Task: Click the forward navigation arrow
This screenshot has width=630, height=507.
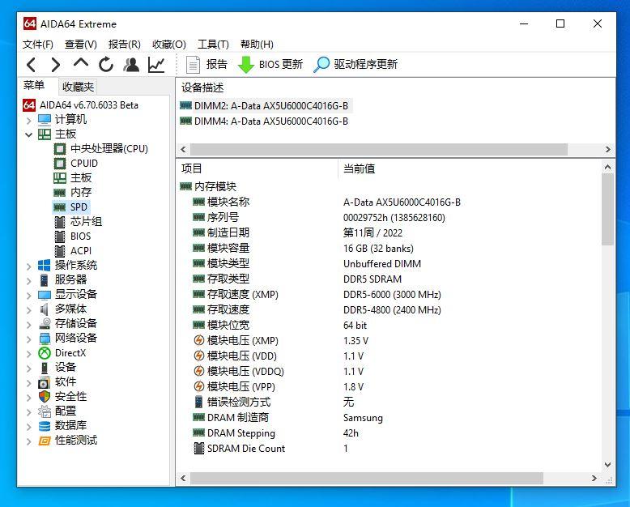Action: click(56, 65)
